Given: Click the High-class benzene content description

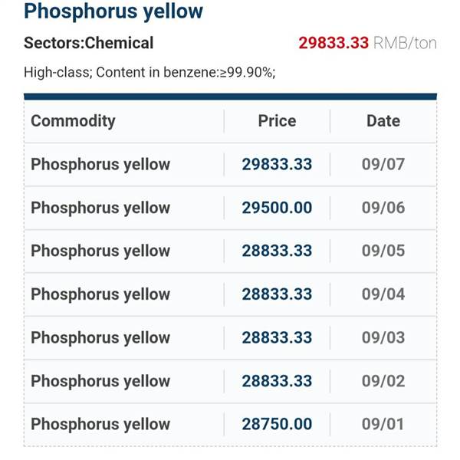Looking at the screenshot, I should 149,73.
